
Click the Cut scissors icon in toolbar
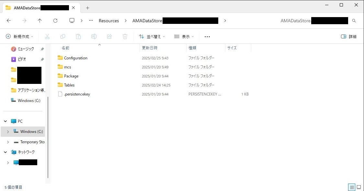(x=47, y=36)
